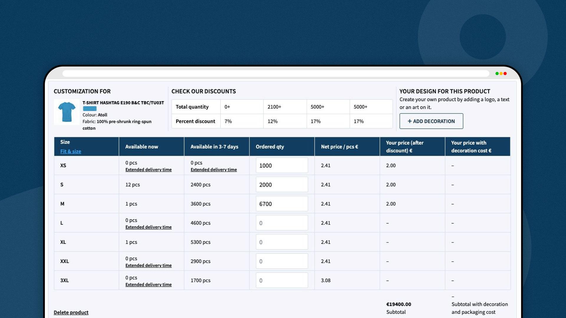
Task: Click the red window control dot
Action: [x=505, y=73]
